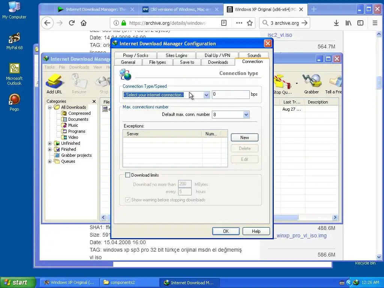Enable the Download limits checkbox
Viewport: 384px width, 288px height.
tap(127, 175)
